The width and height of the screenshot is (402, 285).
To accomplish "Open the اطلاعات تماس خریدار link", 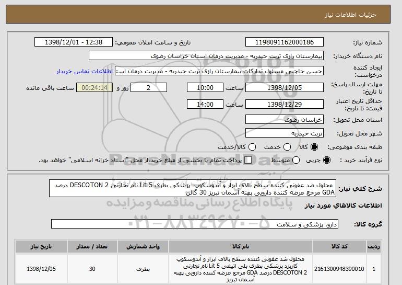I will [85, 71].
